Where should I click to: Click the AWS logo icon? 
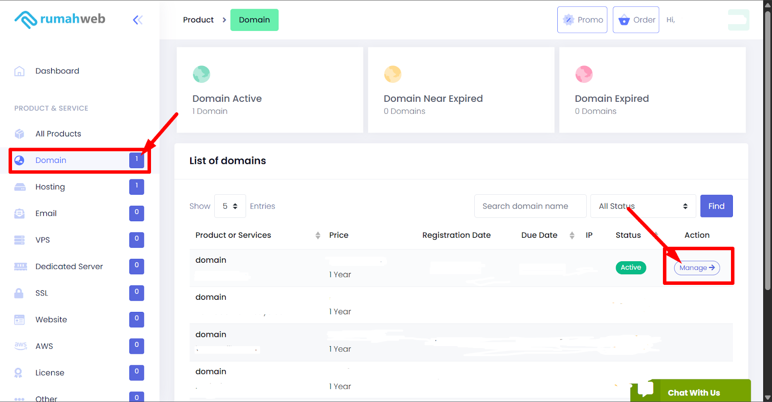tap(20, 346)
